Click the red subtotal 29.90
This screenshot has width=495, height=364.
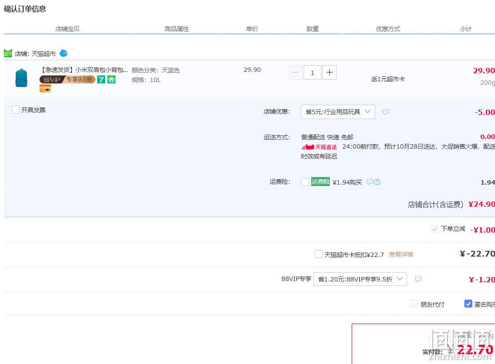484,71
